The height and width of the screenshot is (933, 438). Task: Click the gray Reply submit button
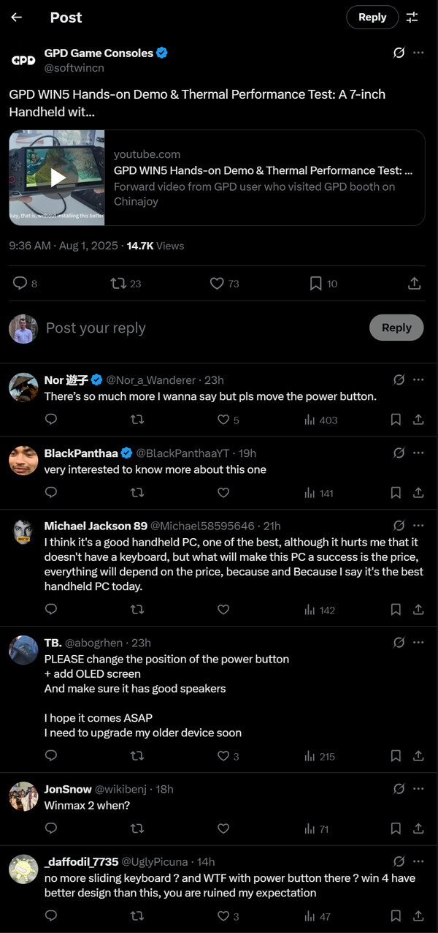tap(396, 328)
